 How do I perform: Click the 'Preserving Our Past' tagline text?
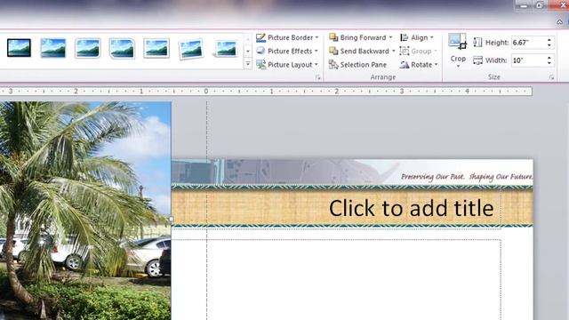click(467, 177)
